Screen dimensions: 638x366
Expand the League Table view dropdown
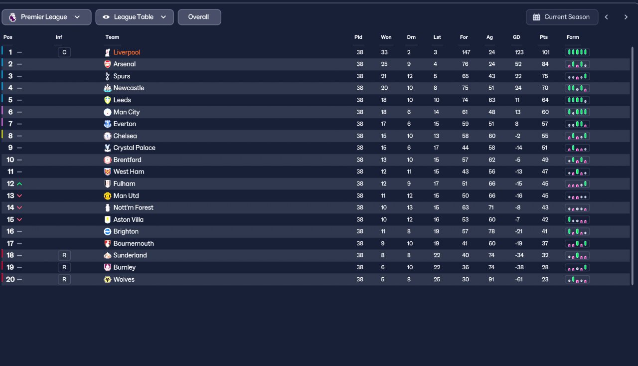pyautogui.click(x=135, y=17)
